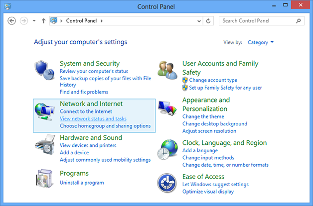The height and width of the screenshot is (206, 313).
Task: Click the User Accounts and Family Safety icon
Action: click(x=167, y=70)
